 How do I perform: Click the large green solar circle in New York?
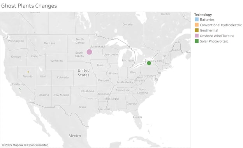tap(149, 63)
